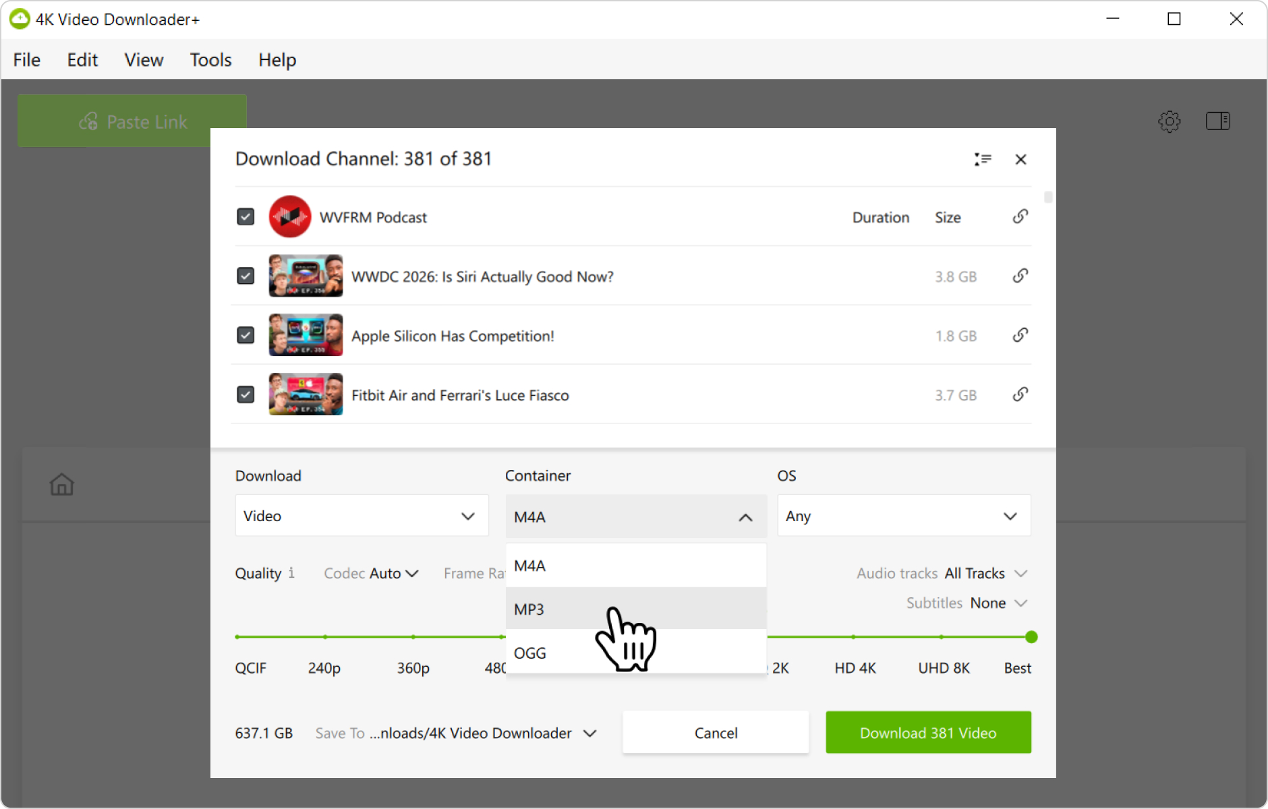Set quality slider to UHD 8K

point(942,636)
